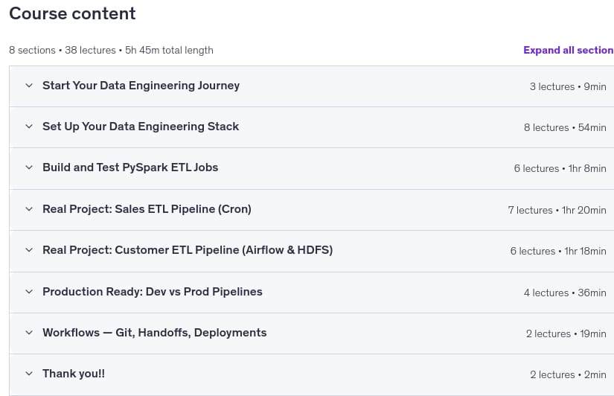Select the '8 lectures • 54min' text
Screen dimensions: 614x396
point(565,128)
